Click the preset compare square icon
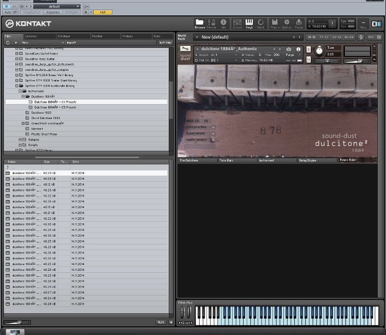The width and height of the screenshot is (386, 335). [x=22, y=6]
